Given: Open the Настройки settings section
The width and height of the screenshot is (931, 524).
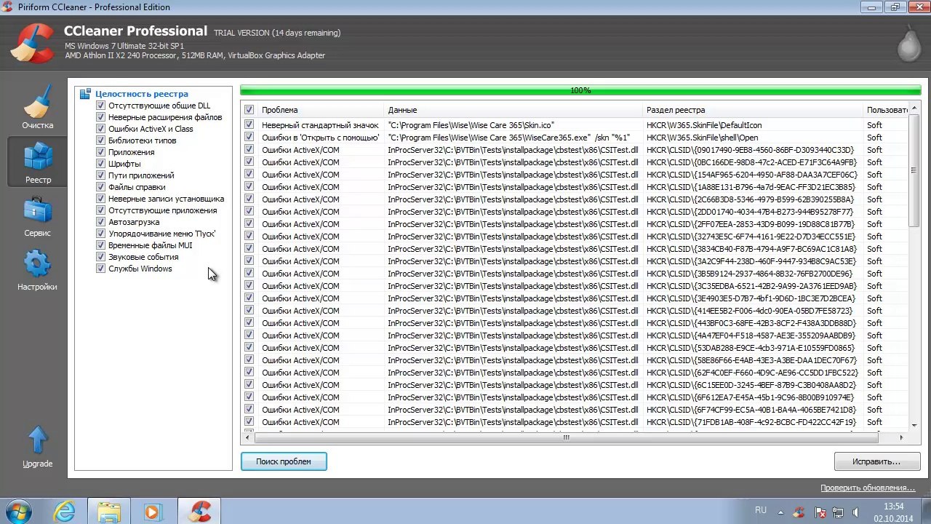Looking at the screenshot, I should [37, 269].
